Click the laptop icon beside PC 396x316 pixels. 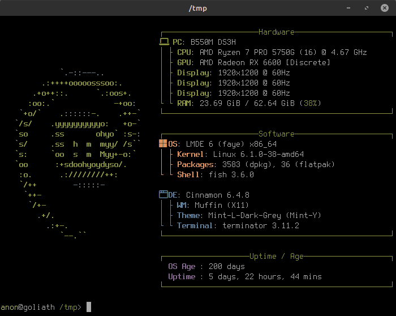[164, 42]
